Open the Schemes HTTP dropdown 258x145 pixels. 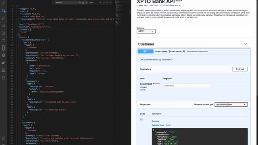146,31
